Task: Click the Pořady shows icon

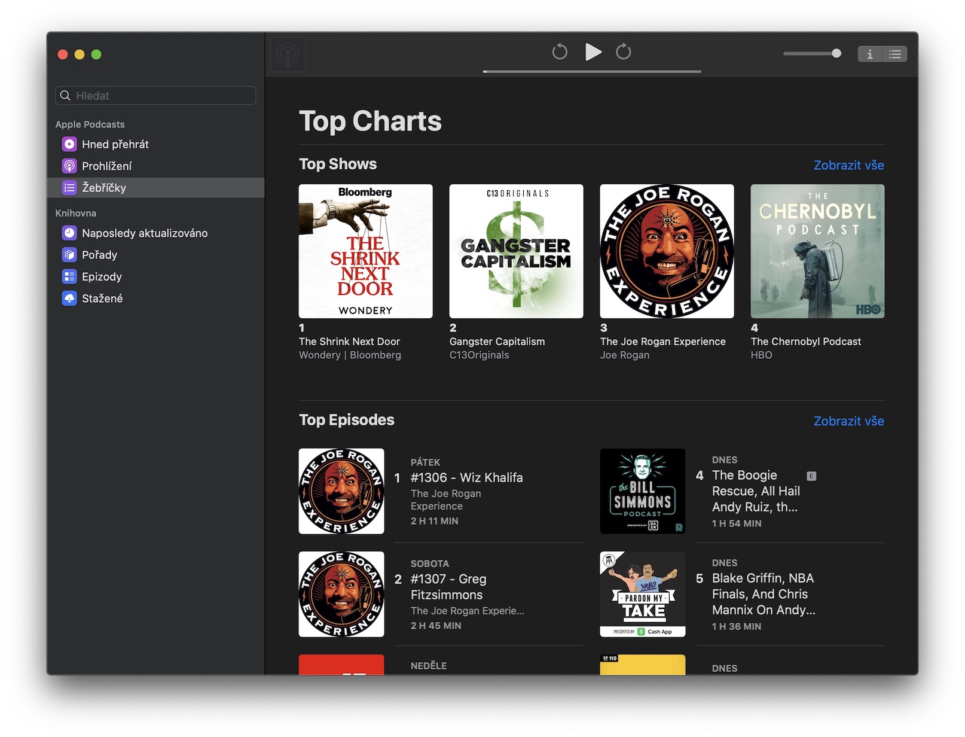Action: point(69,255)
